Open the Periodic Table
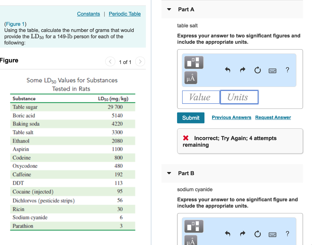Image resolution: width=312 pixels, height=245 pixels. coord(125,14)
